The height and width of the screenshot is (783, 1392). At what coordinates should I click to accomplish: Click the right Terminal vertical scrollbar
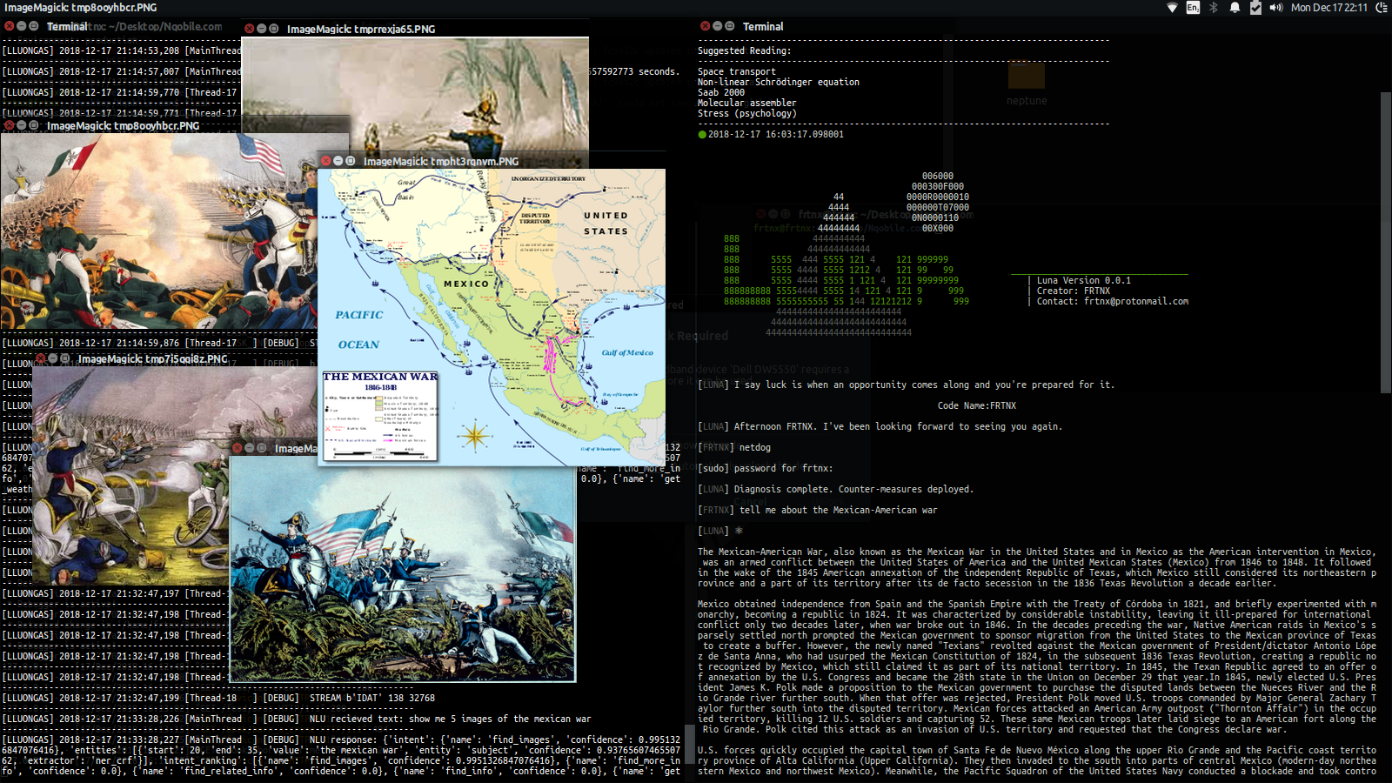point(1385,244)
